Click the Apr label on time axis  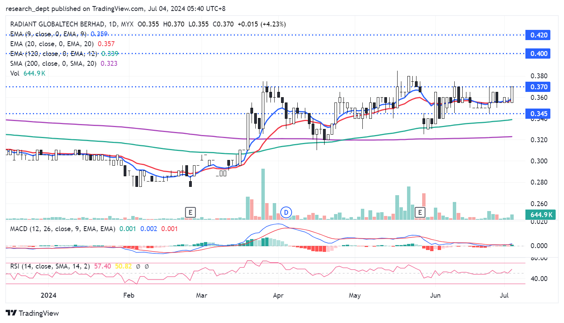point(278,295)
